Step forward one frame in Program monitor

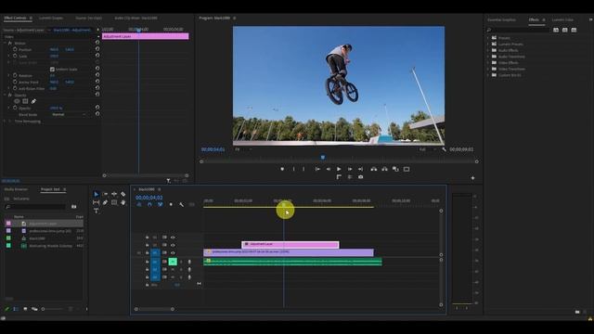[x=350, y=169]
